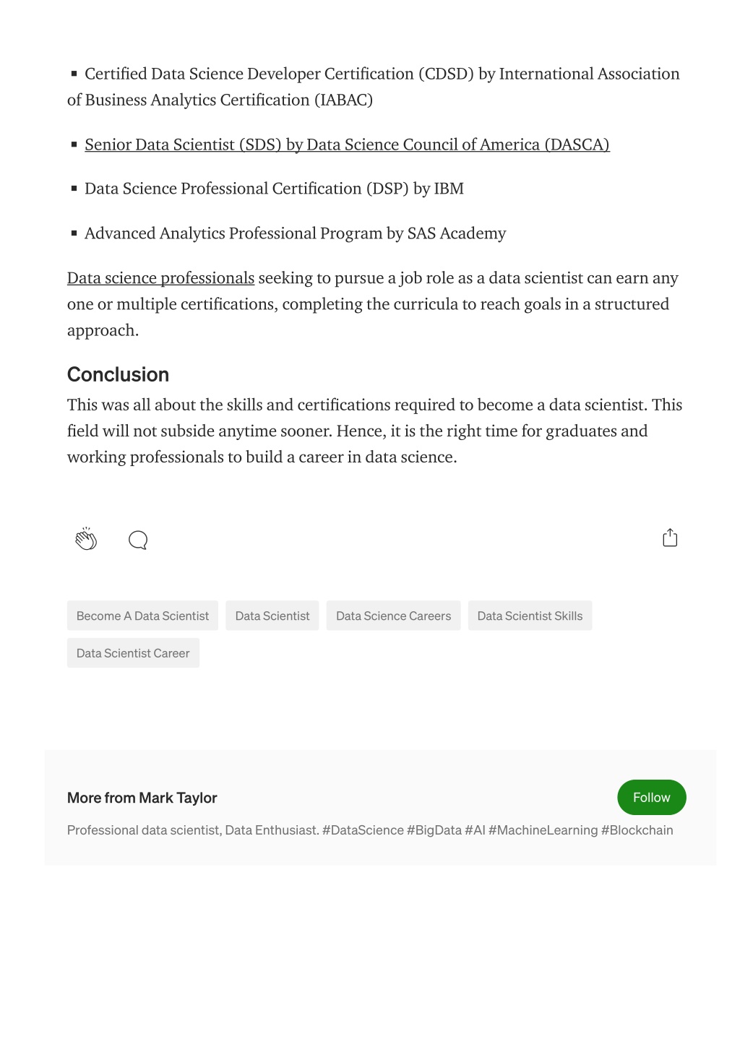Follow Mark Taylor with the green button

pyautogui.click(x=652, y=797)
